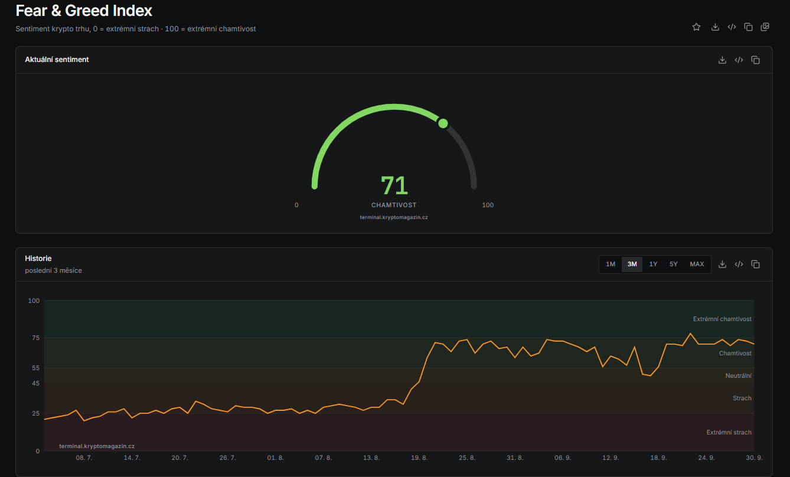Image resolution: width=790 pixels, height=477 pixels.
Task: Download the Aktuální sentiment panel
Action: tap(722, 60)
